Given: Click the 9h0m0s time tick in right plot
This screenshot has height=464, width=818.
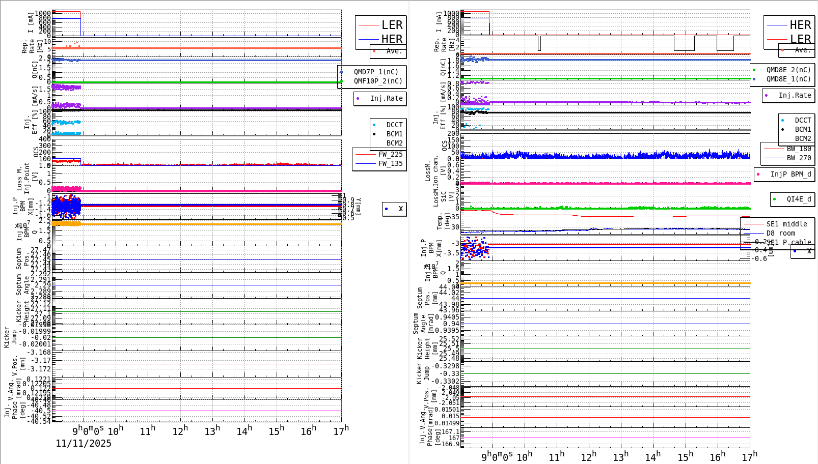Looking at the screenshot, I should point(497,457).
